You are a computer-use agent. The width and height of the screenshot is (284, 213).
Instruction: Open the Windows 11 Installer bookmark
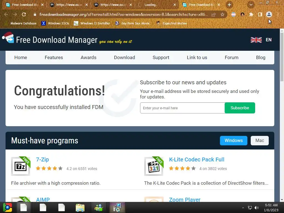pyautogui.click(x=92, y=23)
